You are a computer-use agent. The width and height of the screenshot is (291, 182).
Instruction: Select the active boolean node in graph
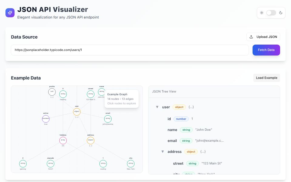(46, 119)
